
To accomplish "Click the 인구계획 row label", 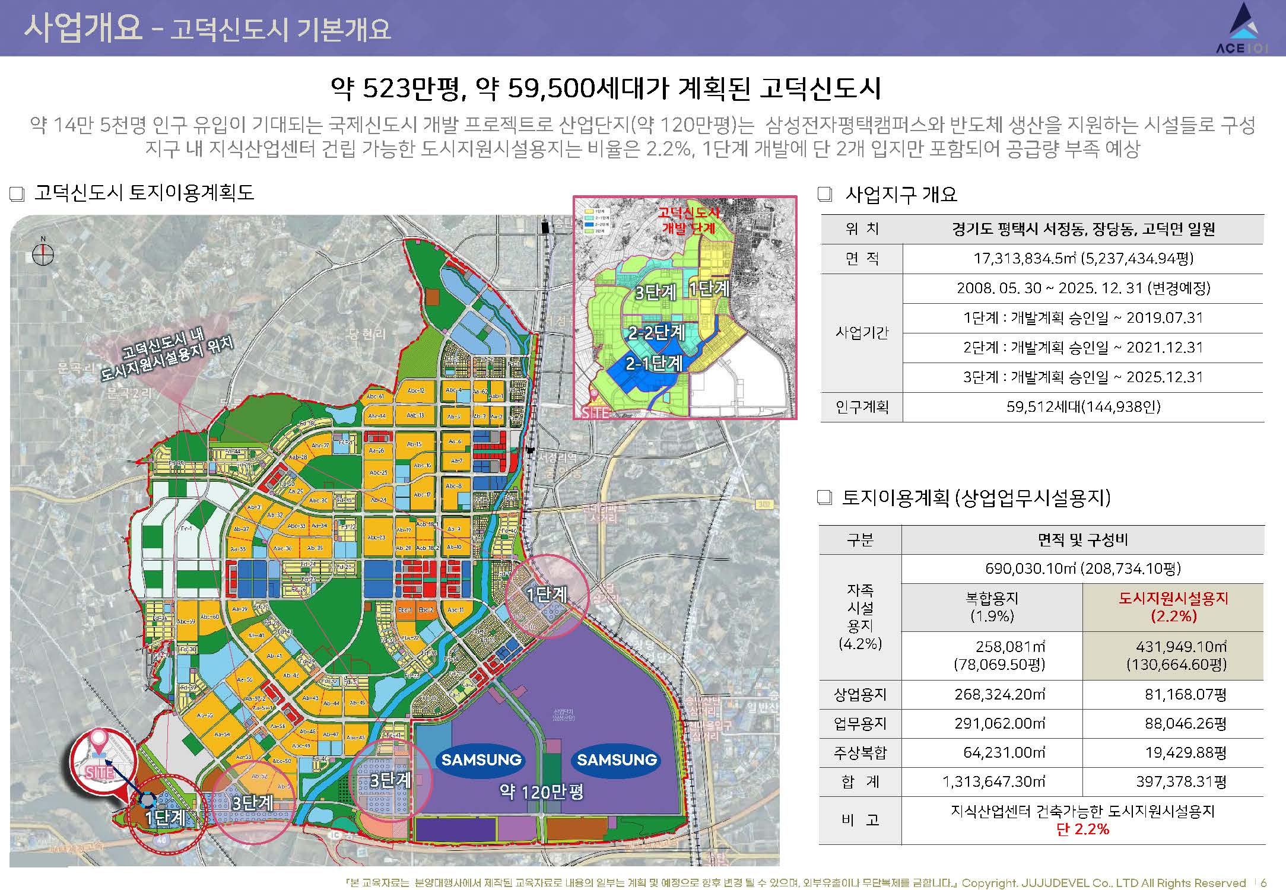I will pos(862,407).
